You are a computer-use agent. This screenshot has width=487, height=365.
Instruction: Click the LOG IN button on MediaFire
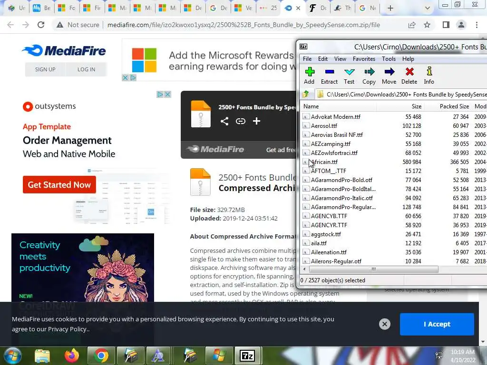click(87, 69)
